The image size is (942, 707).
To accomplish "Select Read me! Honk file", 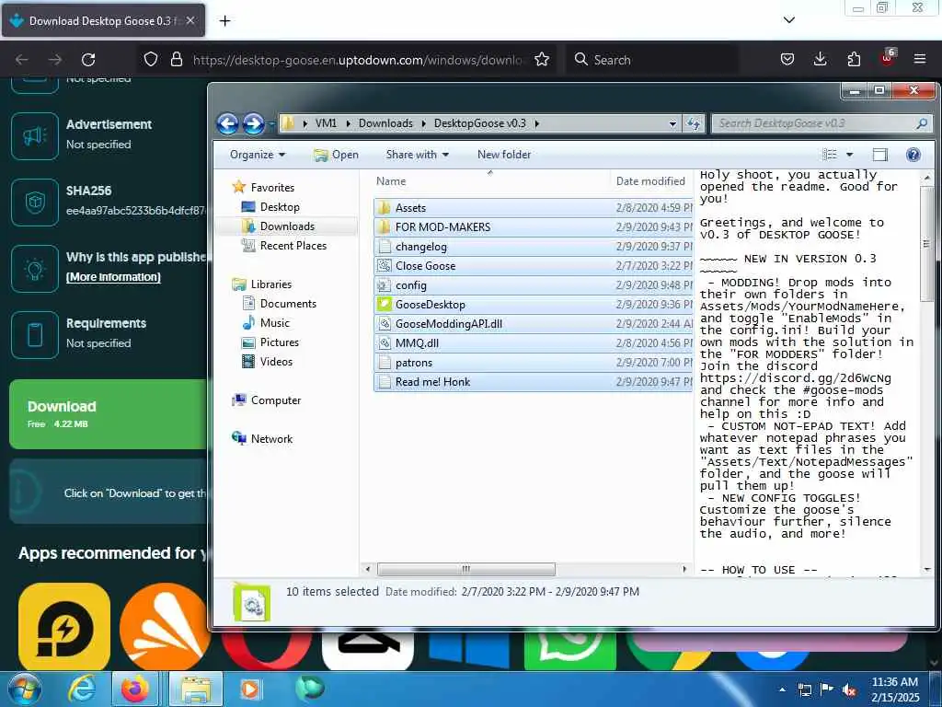I will coord(533,382).
